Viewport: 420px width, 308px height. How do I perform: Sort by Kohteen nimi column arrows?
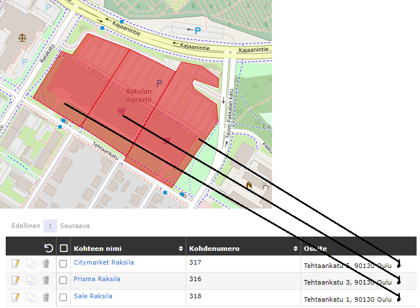[x=181, y=249]
